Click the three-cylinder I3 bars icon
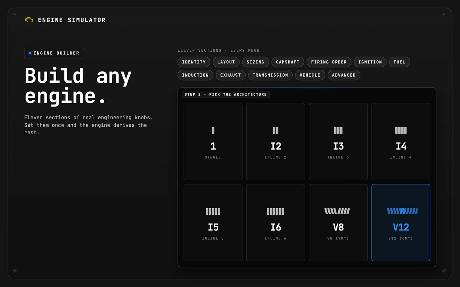 [338, 131]
